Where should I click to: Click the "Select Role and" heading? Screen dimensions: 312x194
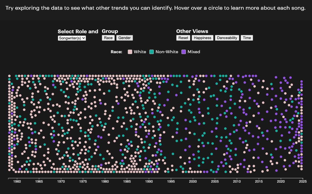(78, 32)
